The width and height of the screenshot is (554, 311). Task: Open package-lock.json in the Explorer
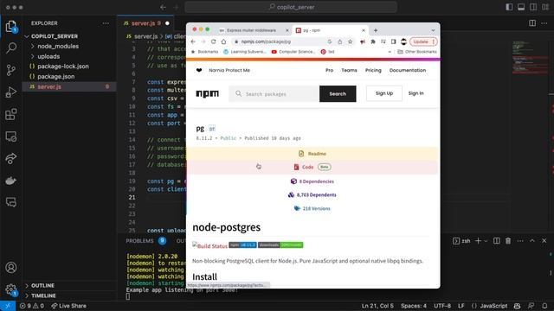[63, 67]
